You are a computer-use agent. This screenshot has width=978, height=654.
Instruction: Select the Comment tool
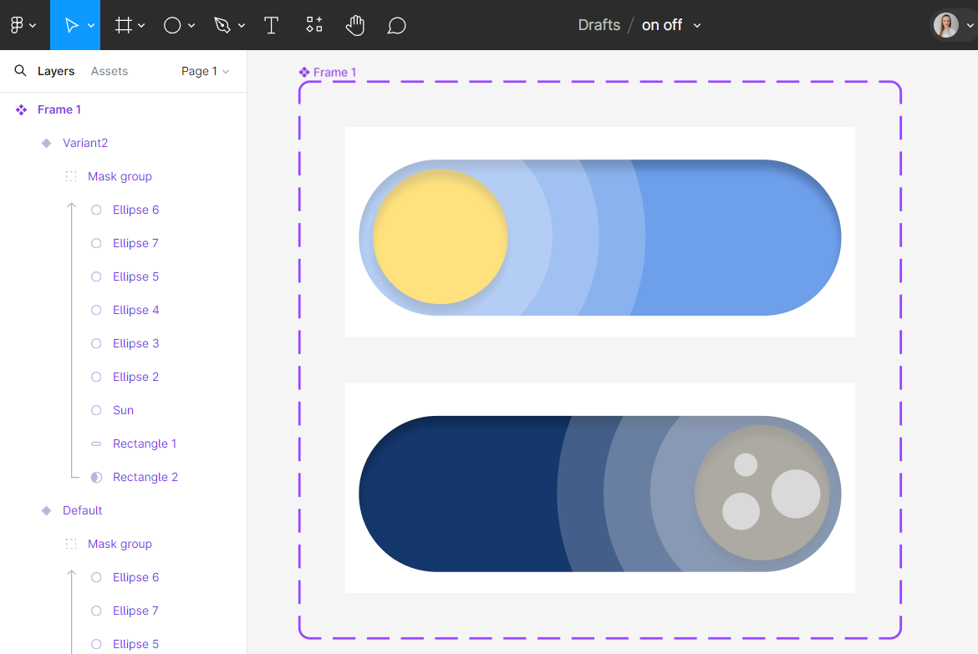point(397,26)
